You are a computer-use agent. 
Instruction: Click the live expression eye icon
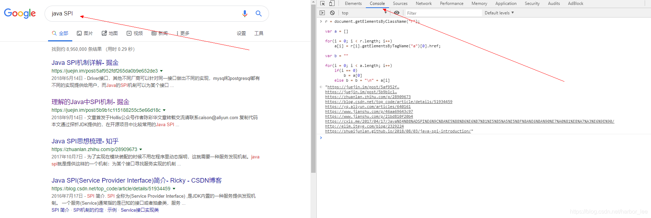[x=397, y=13]
